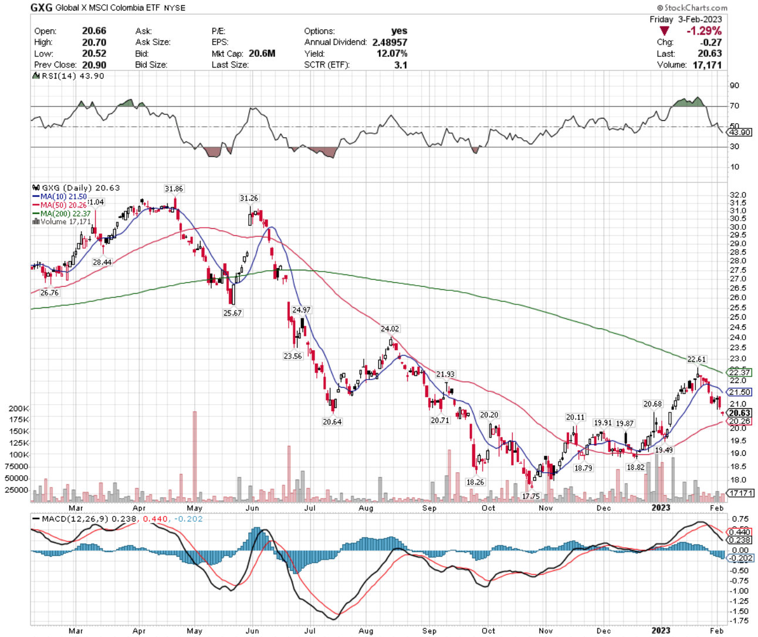
Task: Click the 18.82 price low annotation
Action: (635, 467)
